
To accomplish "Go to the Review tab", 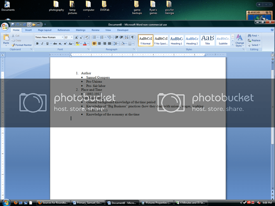I will click(95, 30).
